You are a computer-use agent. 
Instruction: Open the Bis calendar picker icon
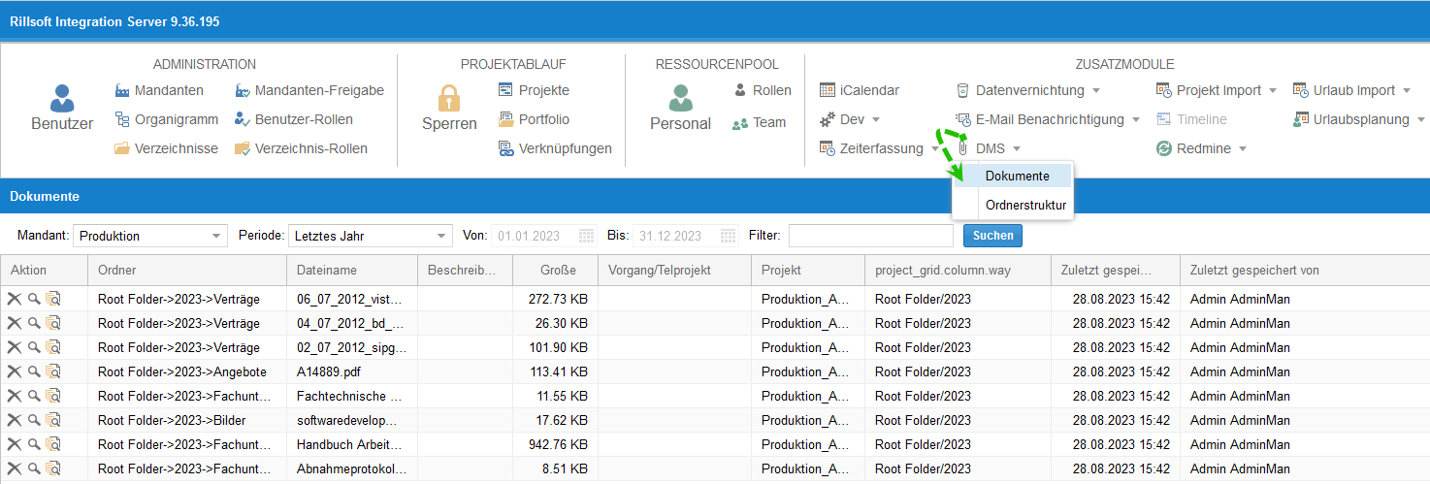click(728, 236)
